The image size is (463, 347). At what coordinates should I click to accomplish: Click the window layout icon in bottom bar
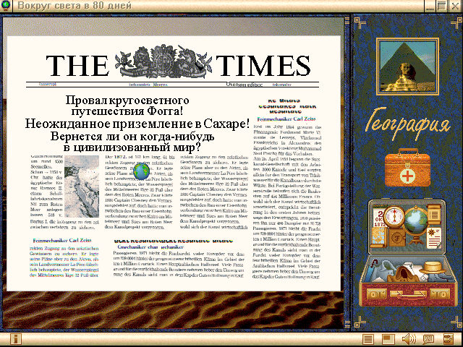(388, 339)
